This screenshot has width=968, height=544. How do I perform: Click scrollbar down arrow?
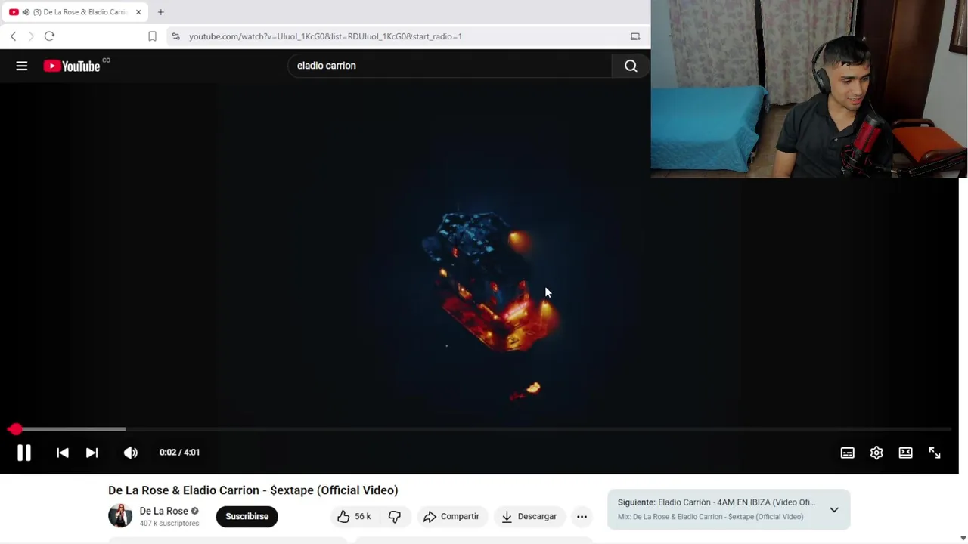point(963,538)
